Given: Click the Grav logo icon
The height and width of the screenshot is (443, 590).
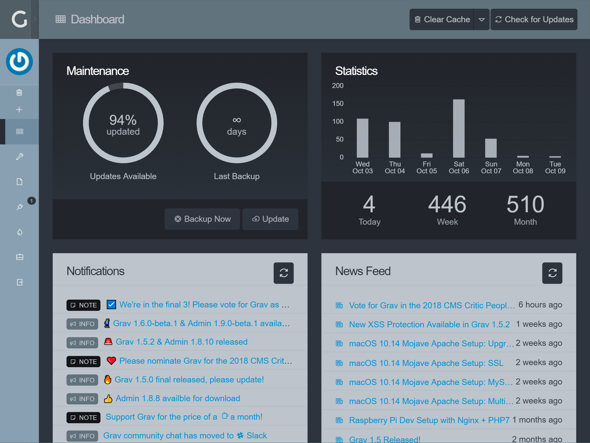Looking at the screenshot, I should click(x=19, y=19).
